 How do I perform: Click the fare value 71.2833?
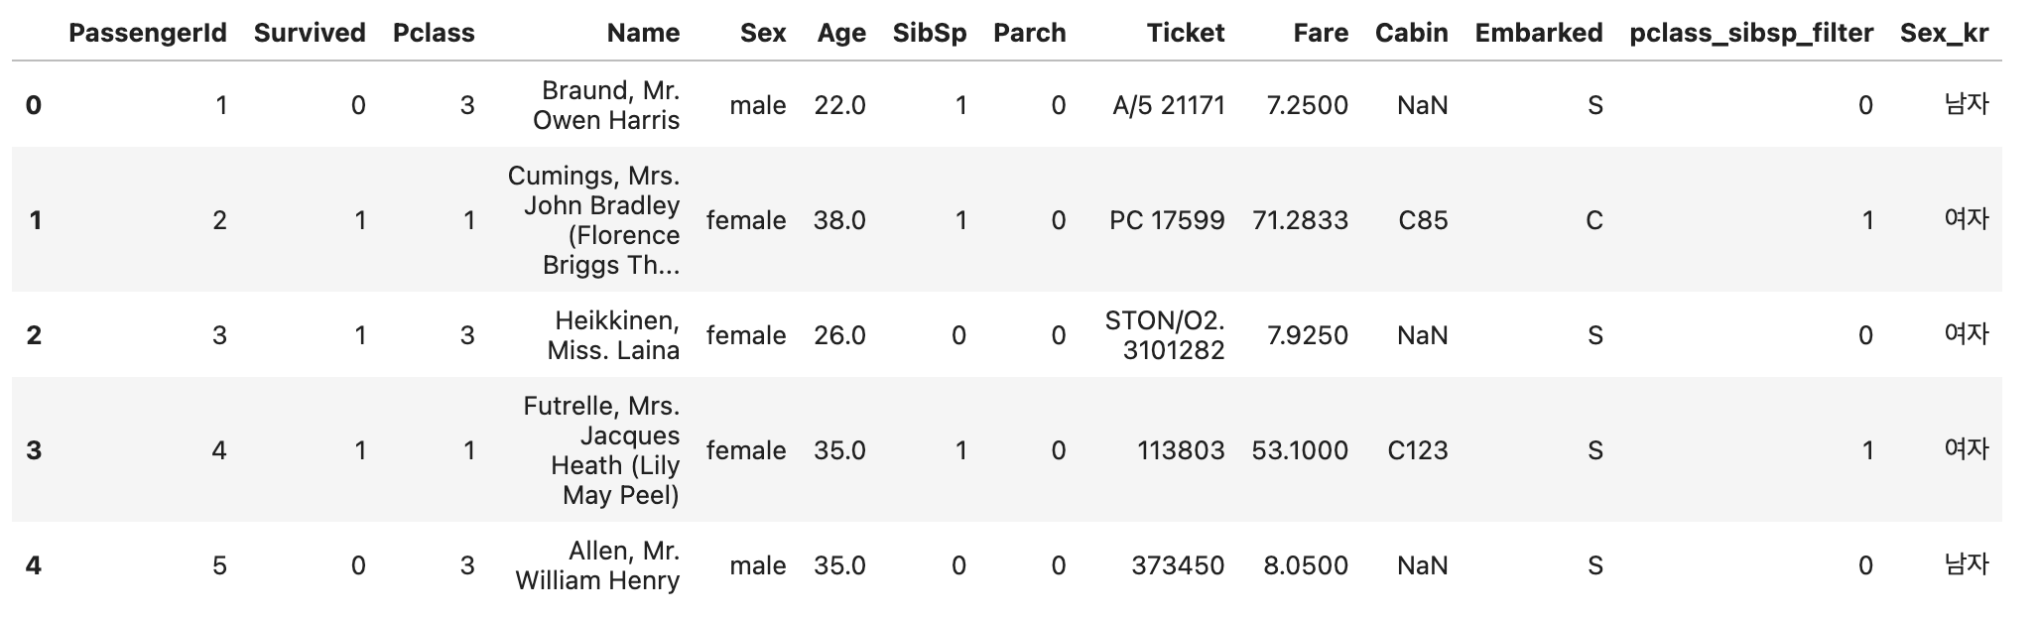[x=1300, y=220]
